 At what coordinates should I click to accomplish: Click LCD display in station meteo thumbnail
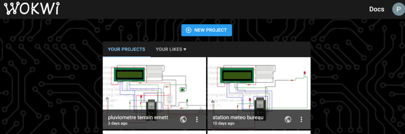237,75
